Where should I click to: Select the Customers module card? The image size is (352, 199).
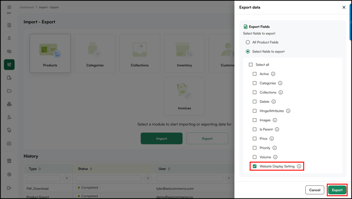pos(222,54)
